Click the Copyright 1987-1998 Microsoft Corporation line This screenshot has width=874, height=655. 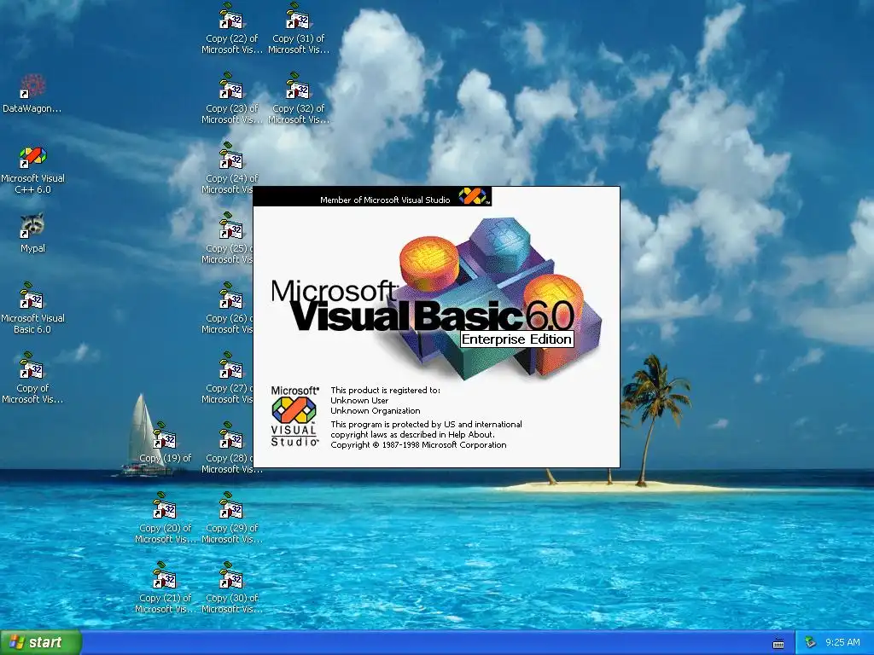pyautogui.click(x=418, y=445)
